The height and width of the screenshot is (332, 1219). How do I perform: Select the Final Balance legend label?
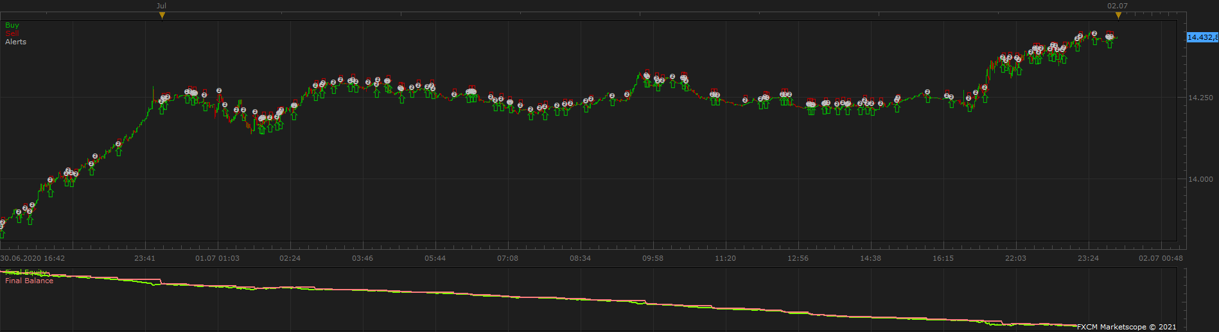point(30,281)
